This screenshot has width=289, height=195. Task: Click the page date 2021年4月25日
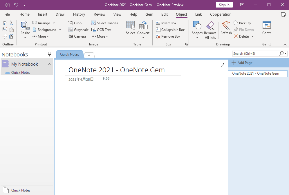click(81, 79)
